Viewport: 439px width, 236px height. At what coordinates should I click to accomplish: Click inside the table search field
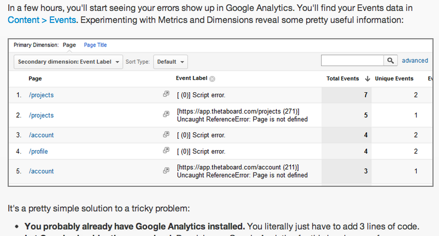[x=352, y=61]
